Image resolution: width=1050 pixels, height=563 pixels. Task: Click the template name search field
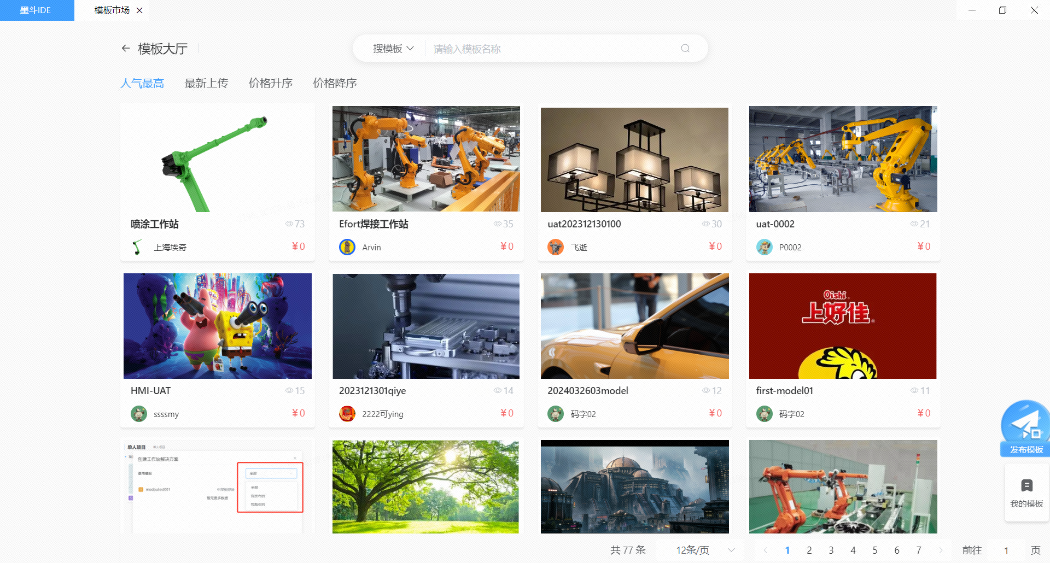coord(552,49)
